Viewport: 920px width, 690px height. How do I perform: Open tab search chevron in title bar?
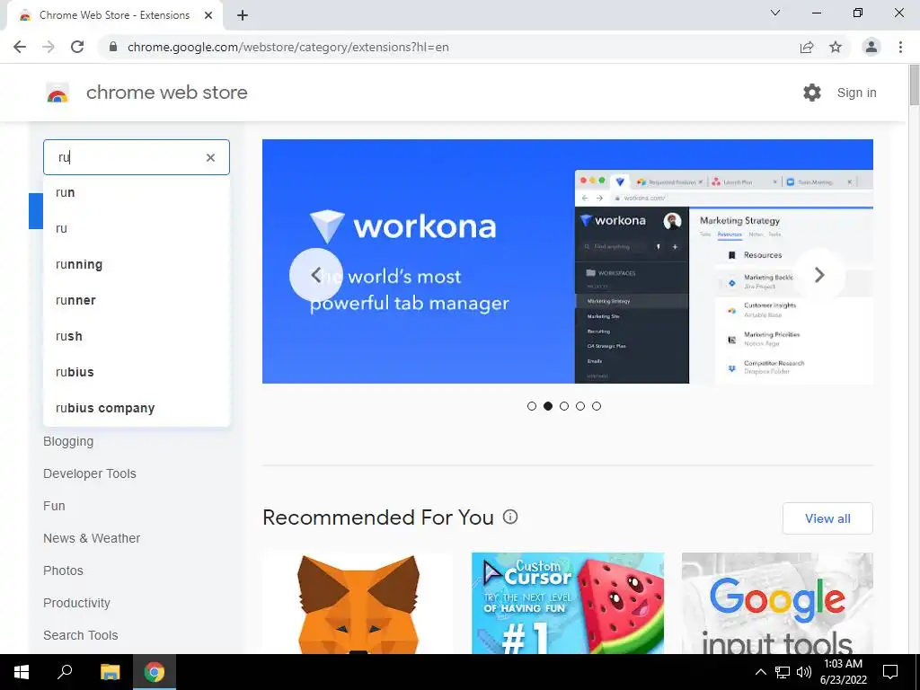point(775,13)
